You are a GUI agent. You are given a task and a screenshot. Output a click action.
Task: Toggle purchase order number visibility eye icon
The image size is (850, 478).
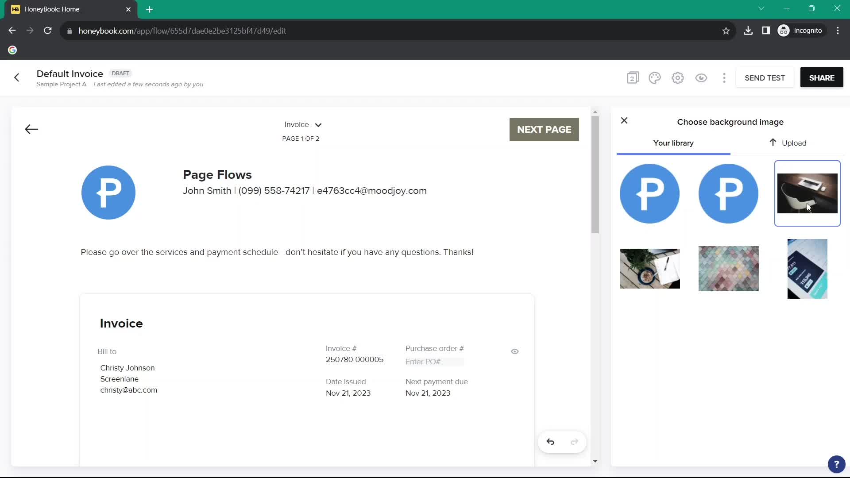[514, 351]
